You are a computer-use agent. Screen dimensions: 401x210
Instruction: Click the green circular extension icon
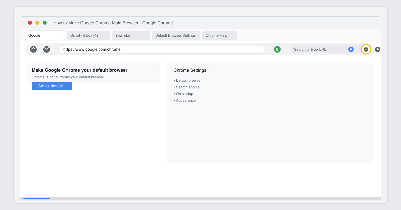point(277,49)
